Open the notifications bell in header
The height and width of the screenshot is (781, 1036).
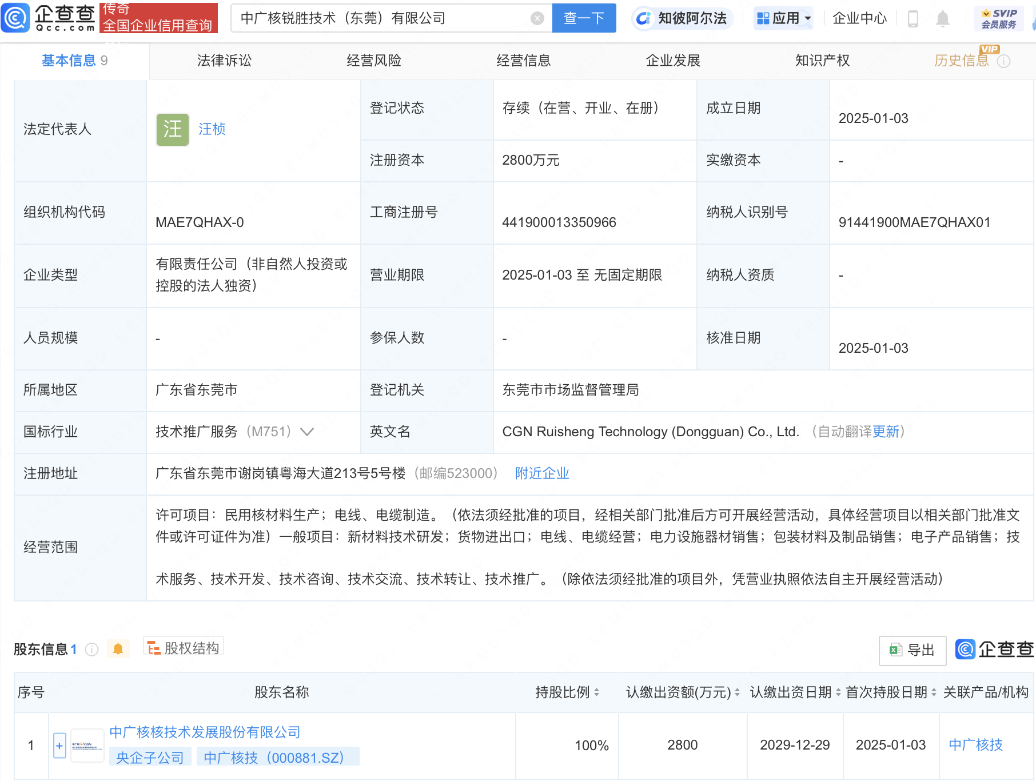click(x=943, y=19)
